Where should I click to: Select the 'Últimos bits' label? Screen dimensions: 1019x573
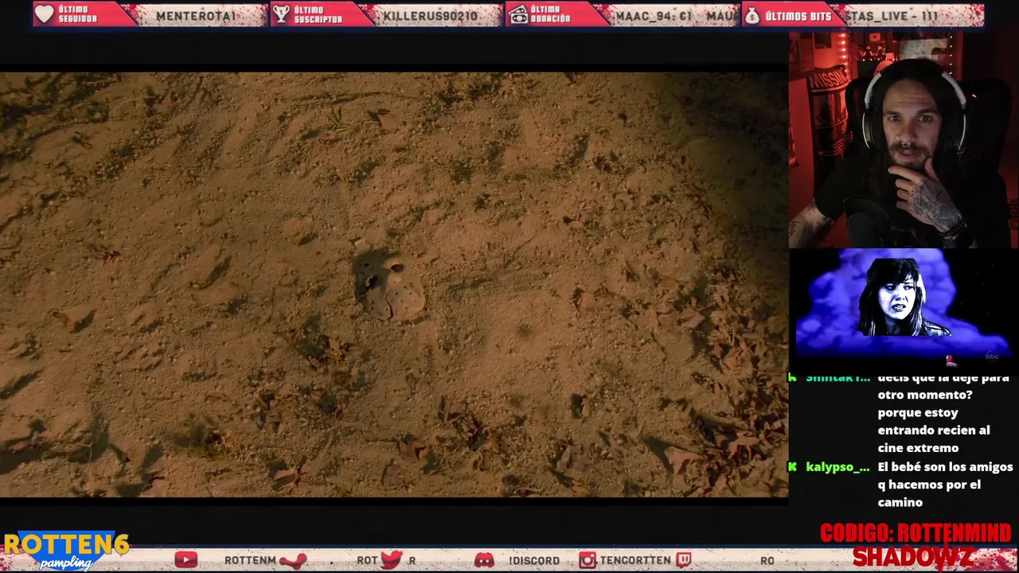(x=798, y=15)
